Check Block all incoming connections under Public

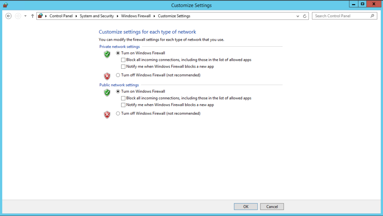(x=123, y=98)
